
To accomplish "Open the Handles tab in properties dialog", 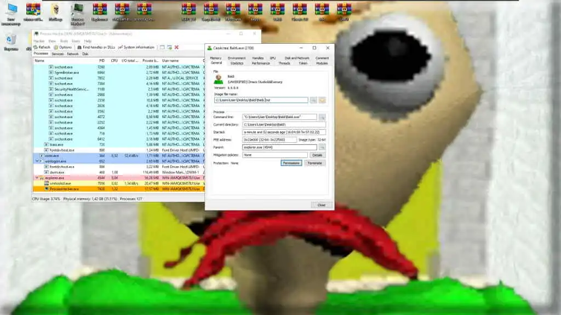I will 257,58.
